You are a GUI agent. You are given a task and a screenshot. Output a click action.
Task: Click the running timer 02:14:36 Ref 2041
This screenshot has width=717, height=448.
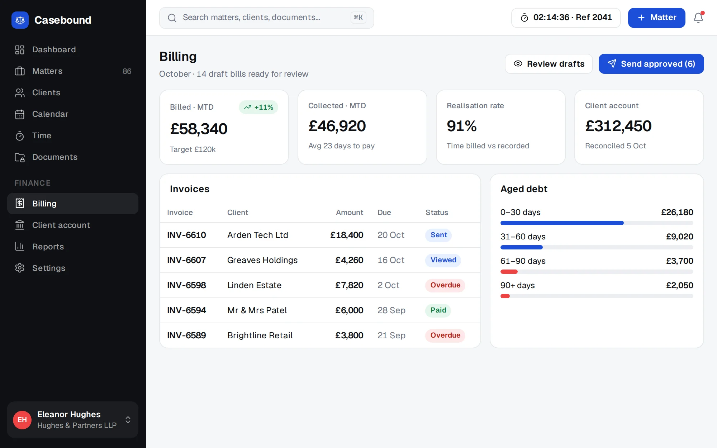click(566, 18)
